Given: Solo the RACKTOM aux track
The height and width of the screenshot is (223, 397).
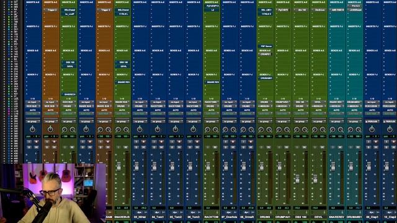Looking at the screenshot, I should point(208,147).
